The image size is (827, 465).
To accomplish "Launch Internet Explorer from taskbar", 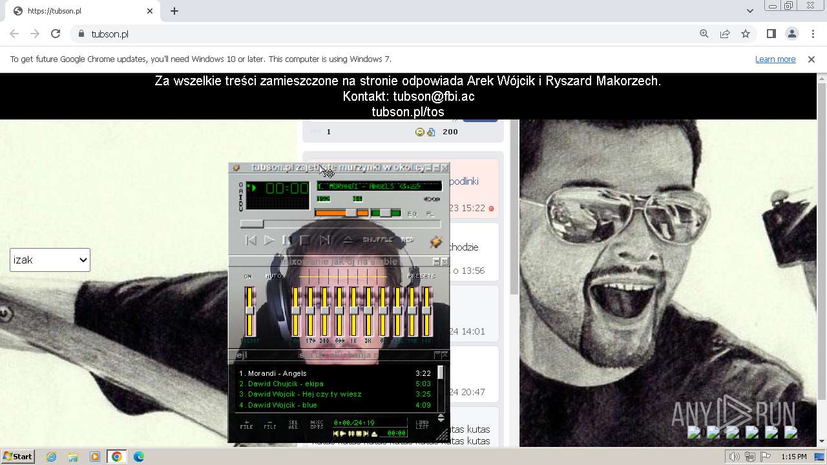I will tap(51, 457).
